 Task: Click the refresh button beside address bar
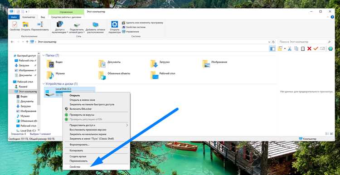click(273, 42)
